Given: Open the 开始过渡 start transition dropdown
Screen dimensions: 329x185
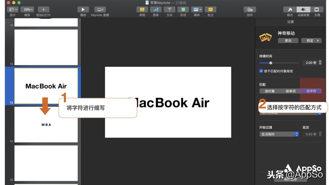Looking at the screenshot, I should (x=279, y=134).
